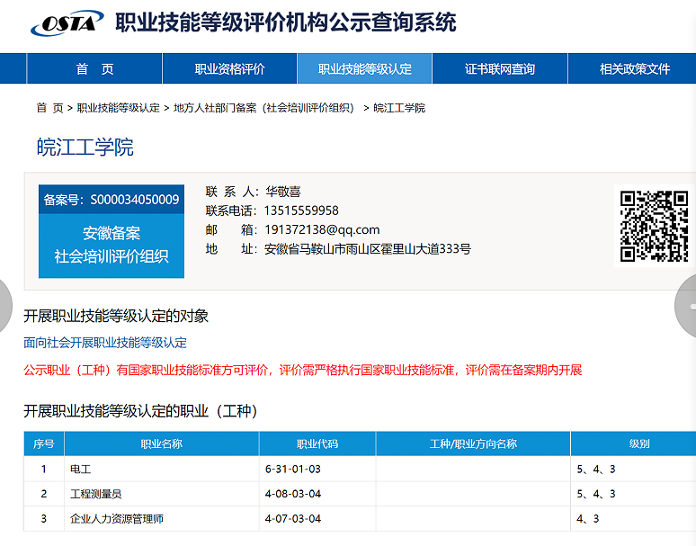The height and width of the screenshot is (546, 696).
Task: Click the email address 191372138@qq.com
Action: click(x=321, y=229)
